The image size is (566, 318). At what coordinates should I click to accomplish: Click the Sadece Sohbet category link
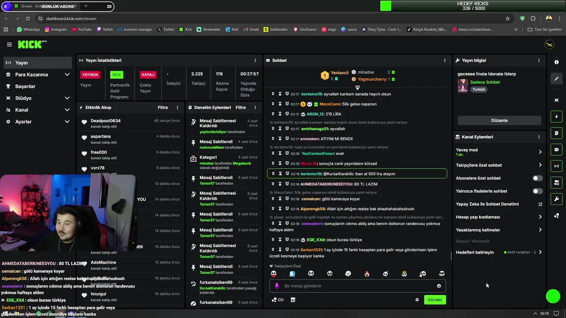(485, 82)
